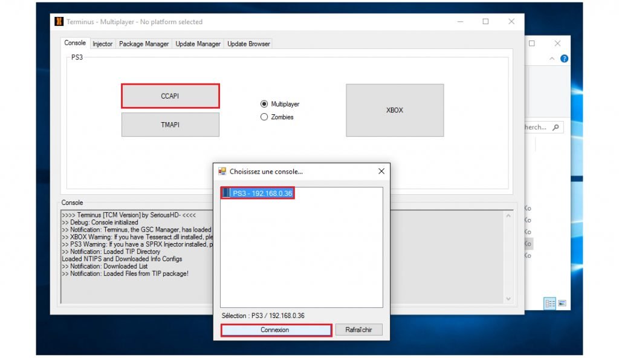Click log line 'Notification: Loaded Files from TIP package!'

pos(125,273)
